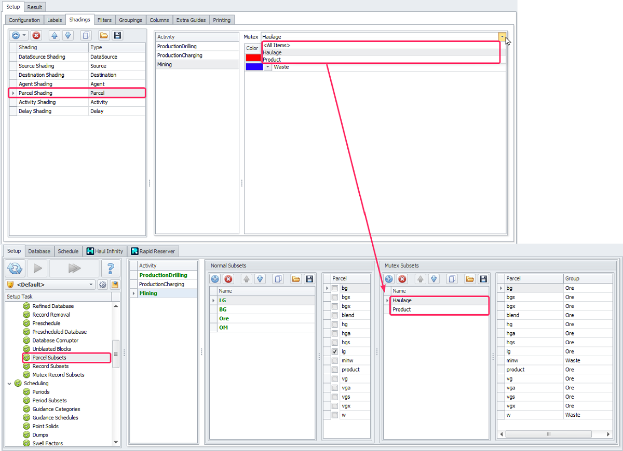Click the single play arrow run button

click(x=38, y=268)
